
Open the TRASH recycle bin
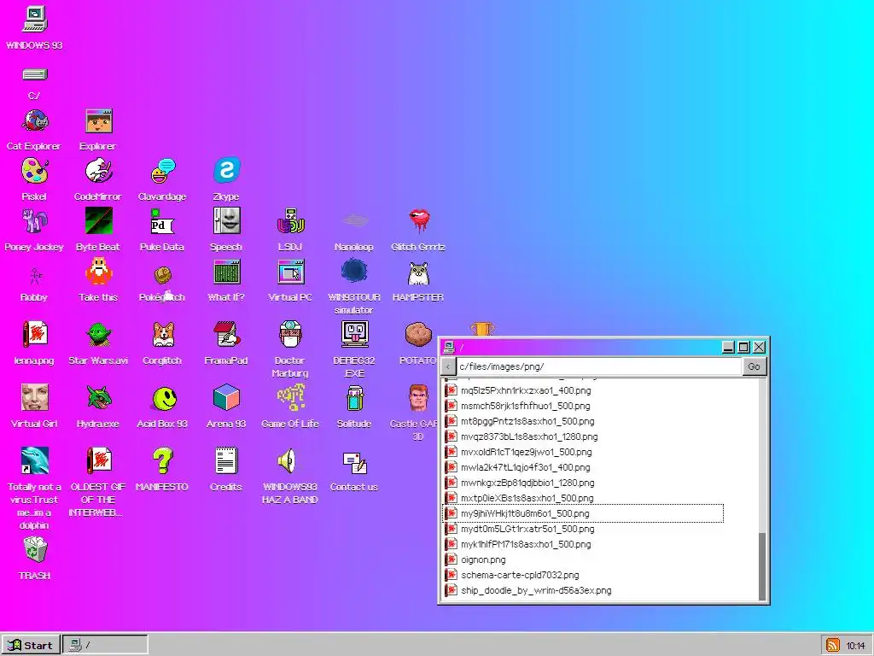[35, 549]
